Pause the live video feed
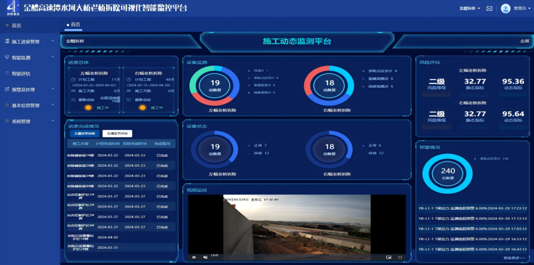This screenshot has height=265, width=534. point(194,257)
